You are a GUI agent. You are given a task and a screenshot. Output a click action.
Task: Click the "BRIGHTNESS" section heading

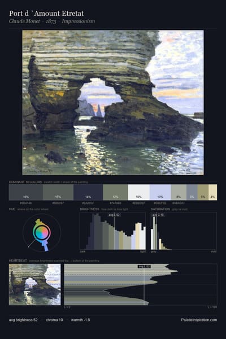(x=89, y=209)
